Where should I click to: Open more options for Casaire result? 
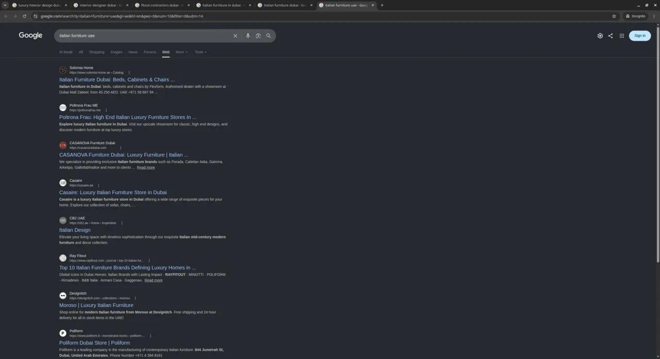tap(98, 185)
